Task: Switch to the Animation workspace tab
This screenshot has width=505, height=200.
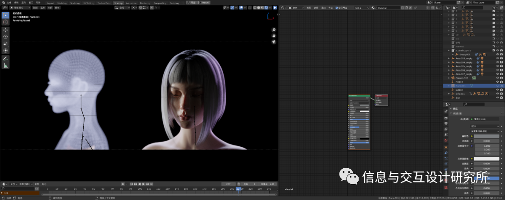Action: [131, 3]
